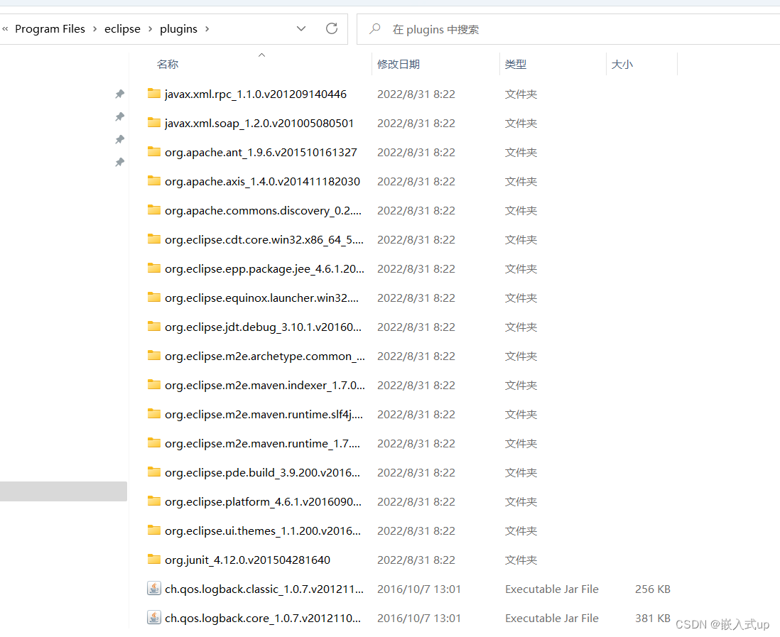Select the org.eclipse.m2e.maven.runtime.slf4j folder name

[264, 414]
